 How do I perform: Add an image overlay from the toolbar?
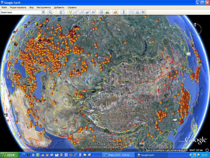(x=88, y=12)
